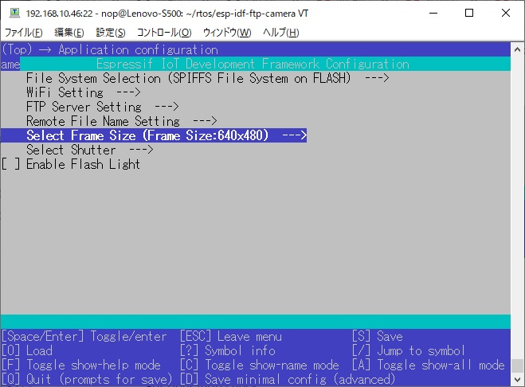Click the '[F] Toggle show-help mode' hint
525x387 pixels.
point(81,365)
